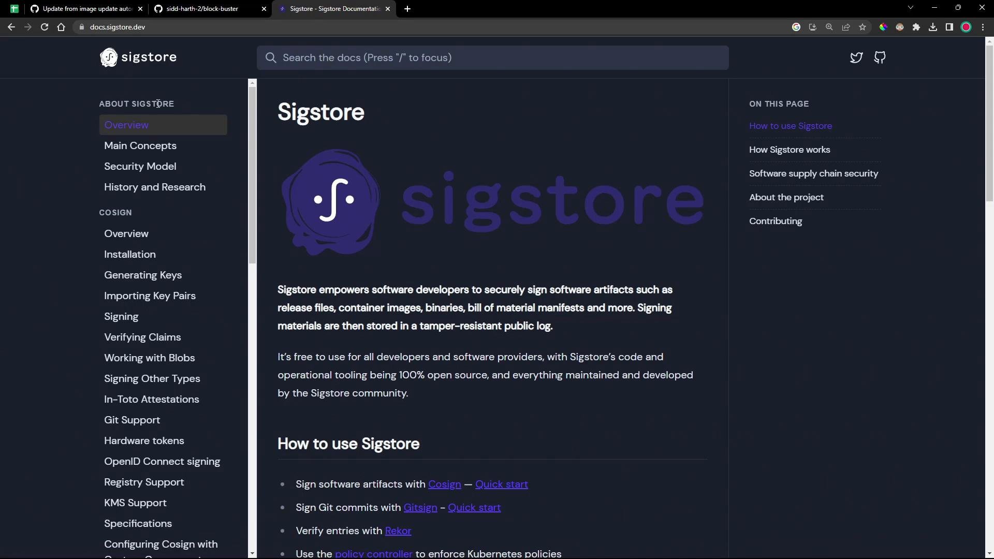Go back with browser back arrow
994x559 pixels.
click(11, 27)
